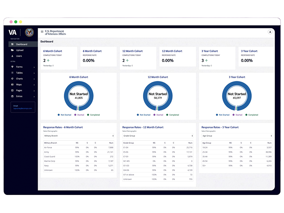Click the Pages sidebar link

pos(19,91)
